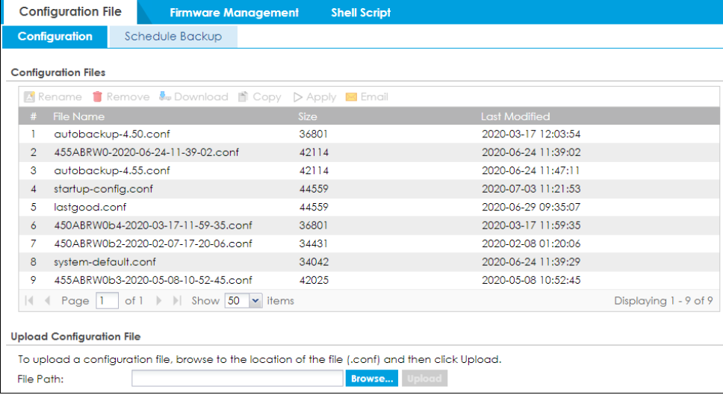
Task: Open the Shell Script tab
Action: tap(361, 13)
